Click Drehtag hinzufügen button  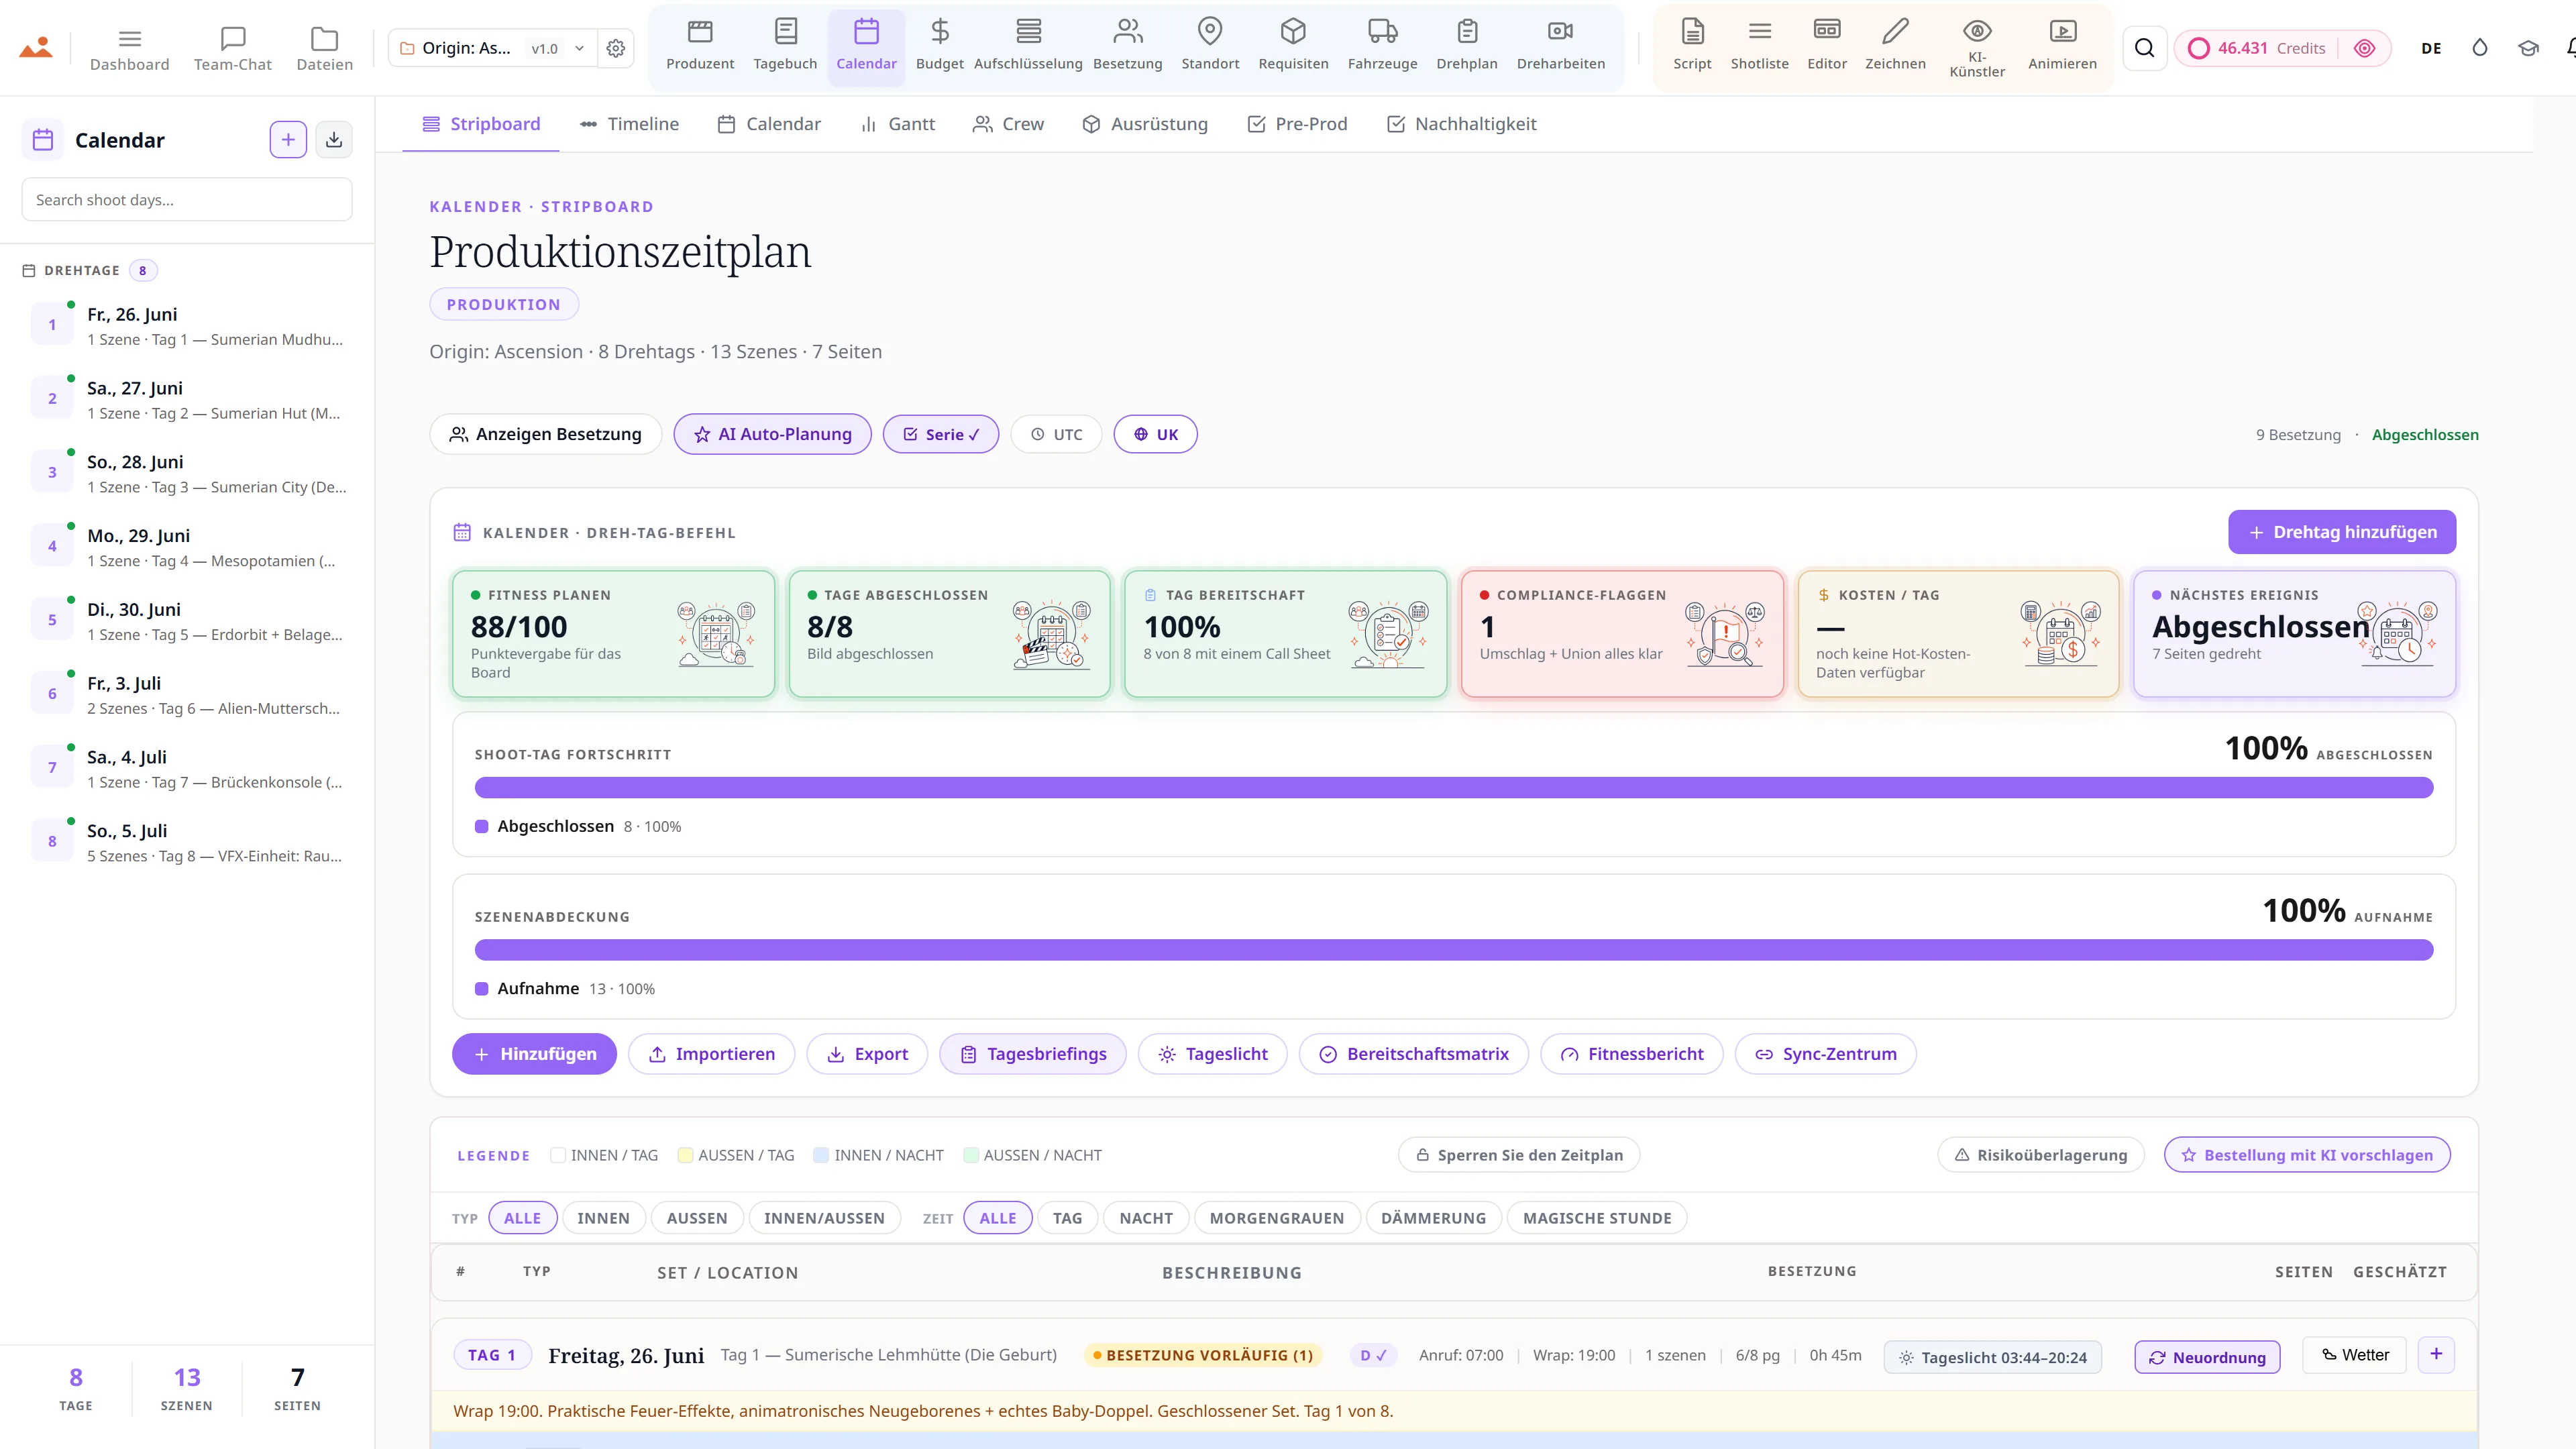pyautogui.click(x=2342, y=532)
